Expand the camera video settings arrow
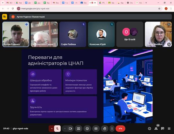Screen dimensions: 174x134 pyautogui.click(x=65, y=128)
